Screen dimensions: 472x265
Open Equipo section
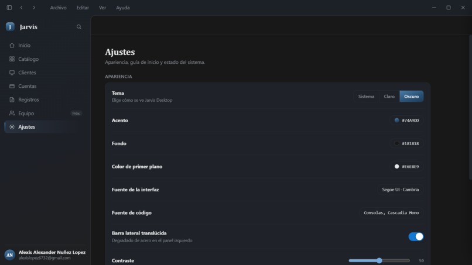pyautogui.click(x=44, y=113)
